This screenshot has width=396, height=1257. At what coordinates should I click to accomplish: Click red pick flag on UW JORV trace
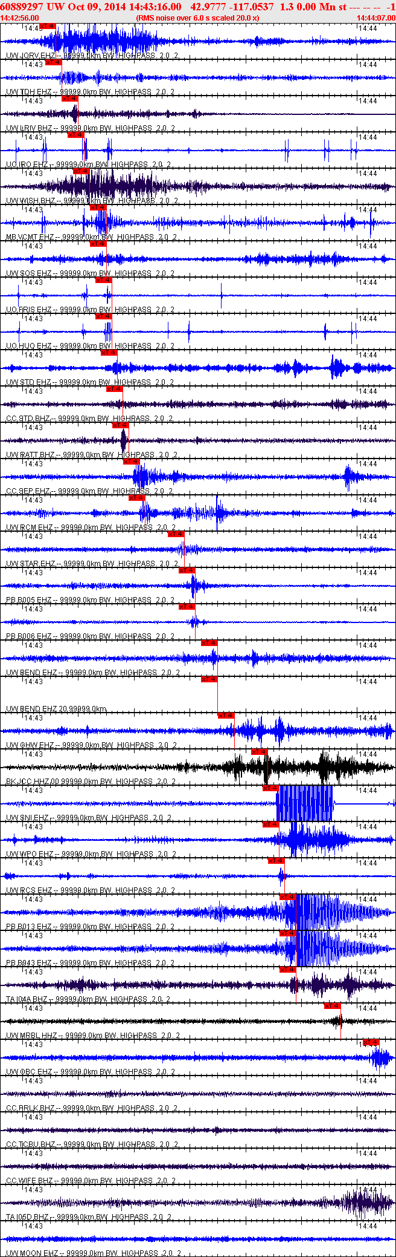pyautogui.click(x=48, y=26)
